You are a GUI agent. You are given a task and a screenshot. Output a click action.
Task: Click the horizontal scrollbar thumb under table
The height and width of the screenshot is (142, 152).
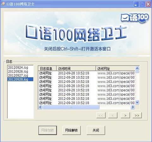(71, 107)
